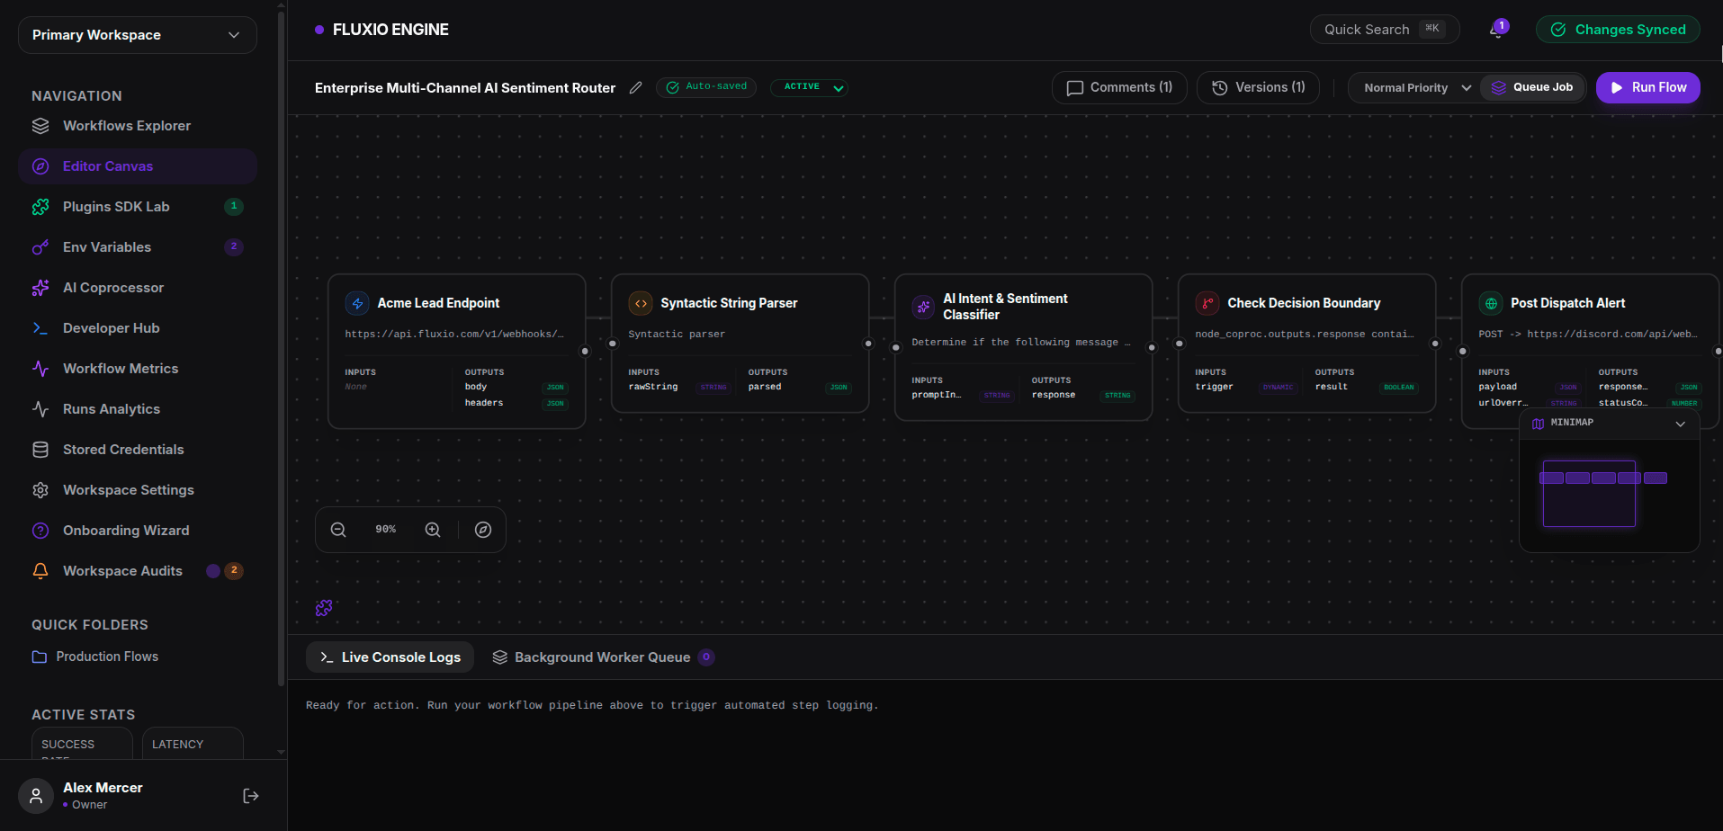Select Editor Canvas nav item
Viewport: 1723px width, 831px height.
point(138,166)
